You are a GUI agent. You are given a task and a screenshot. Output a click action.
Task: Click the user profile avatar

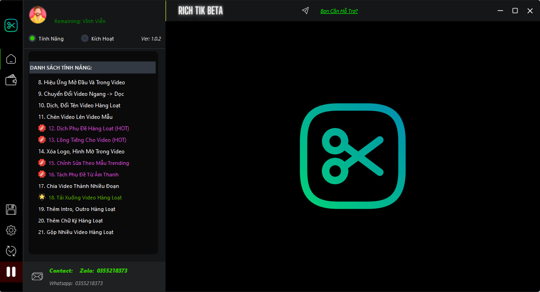(x=38, y=15)
